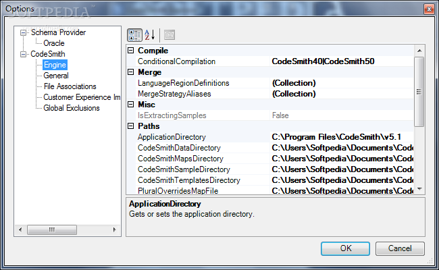Screen dimensions: 439x270
Task: Click the Merge category header
Action: click(149, 72)
